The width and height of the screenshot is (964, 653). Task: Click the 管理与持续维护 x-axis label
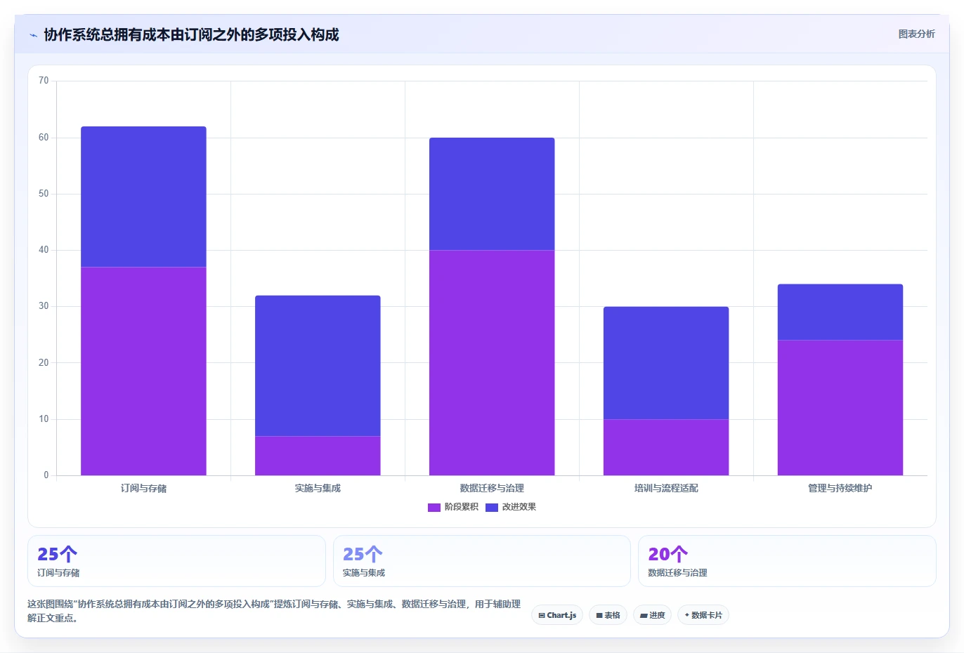tap(840, 488)
